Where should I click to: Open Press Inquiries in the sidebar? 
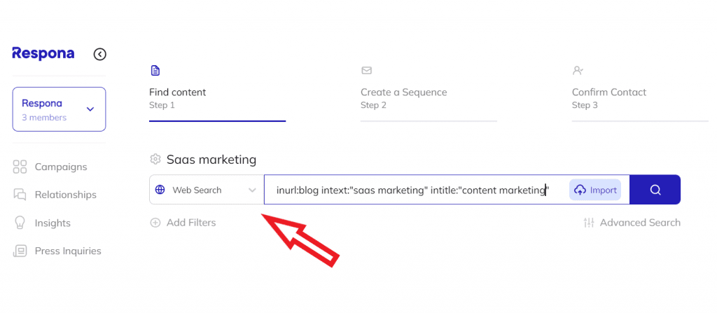coord(68,251)
